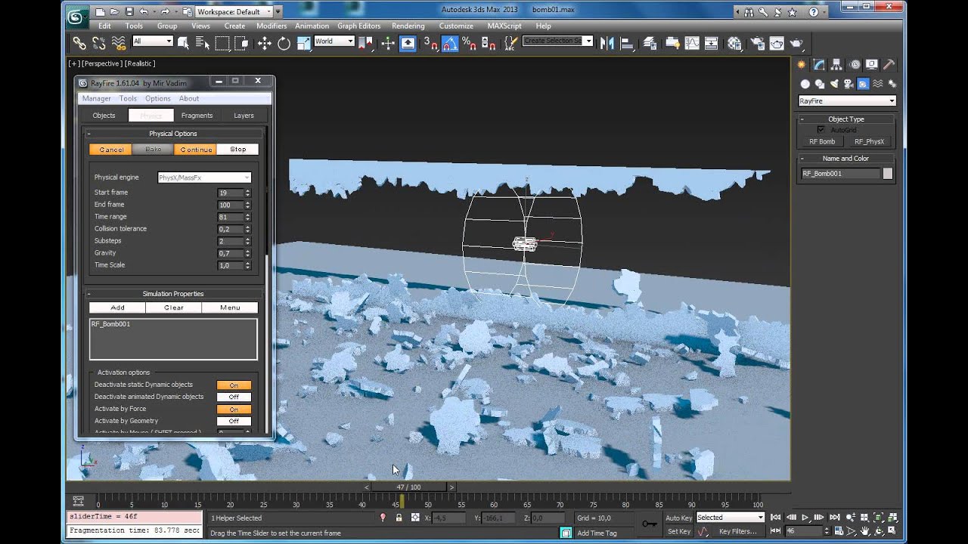Open the RayFire category dropdown
The image size is (968, 544).
click(x=847, y=101)
